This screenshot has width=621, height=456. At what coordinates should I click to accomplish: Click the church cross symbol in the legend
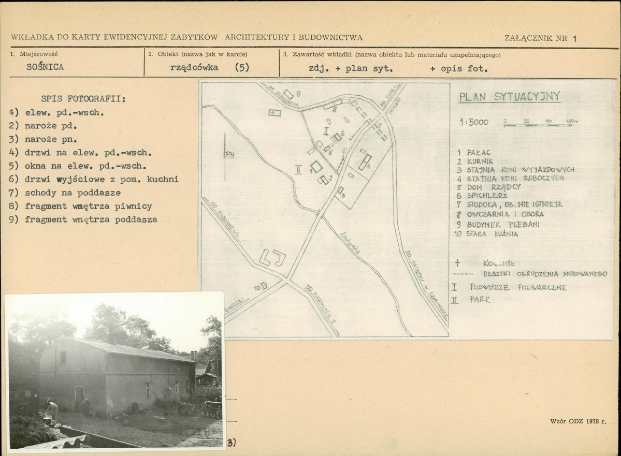pyautogui.click(x=457, y=263)
